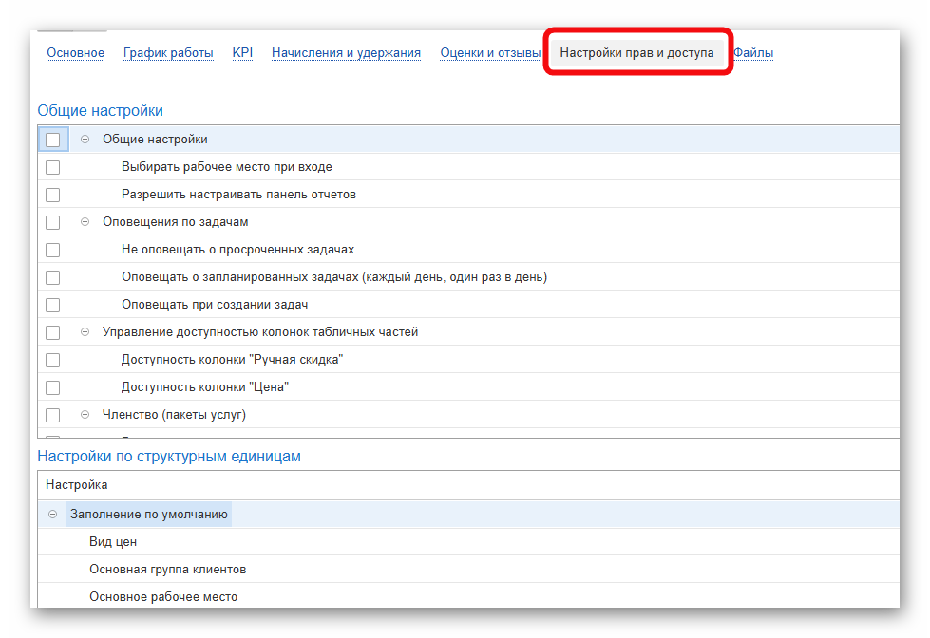Screen dimensions: 930x638
Task: Toggle Доступность колонки "Ручная скидка" checkbox
Action: pyautogui.click(x=52, y=360)
